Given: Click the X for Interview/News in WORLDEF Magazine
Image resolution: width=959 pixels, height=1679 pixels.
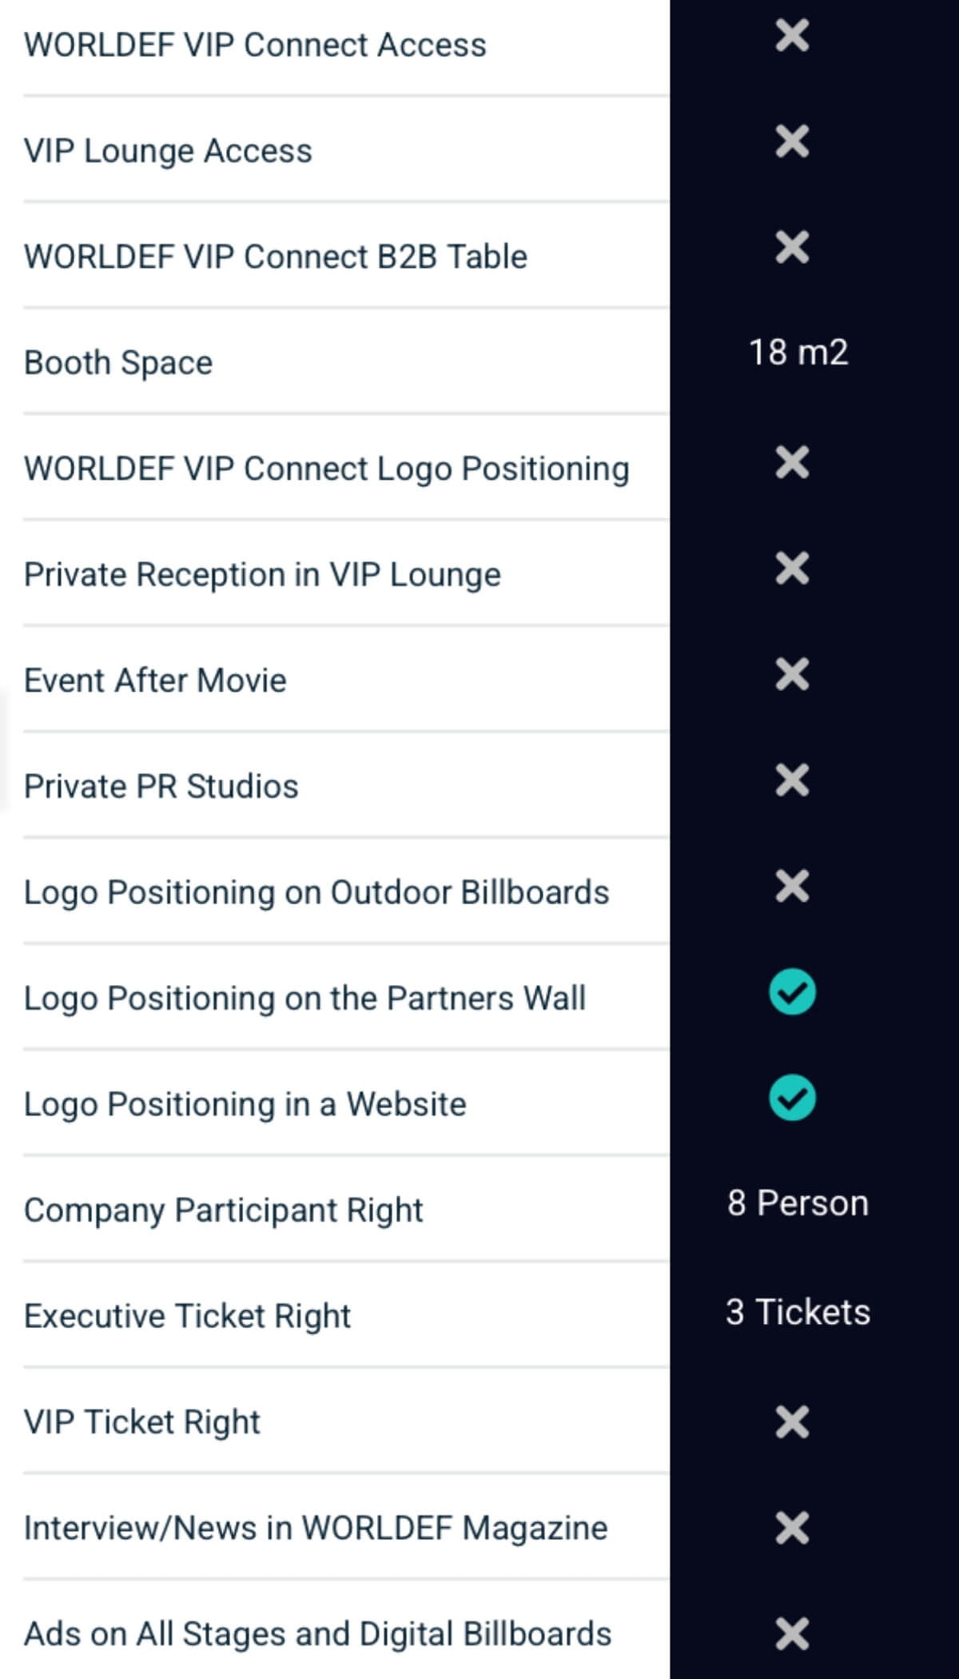Looking at the screenshot, I should coord(792,1528).
